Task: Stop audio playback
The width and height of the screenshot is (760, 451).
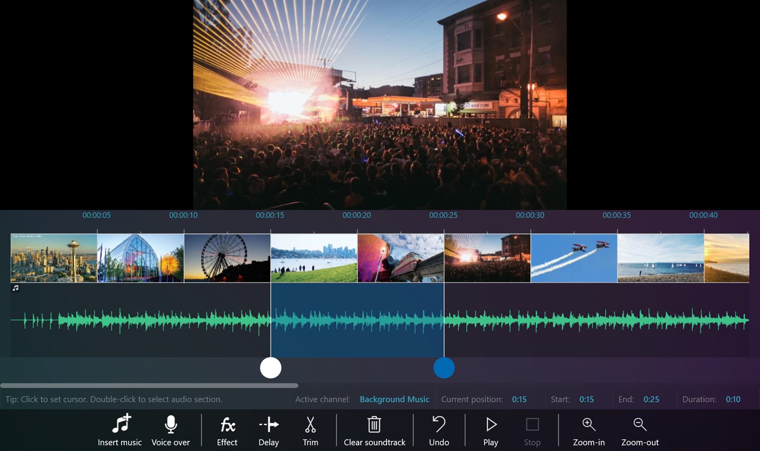Action: pyautogui.click(x=532, y=429)
